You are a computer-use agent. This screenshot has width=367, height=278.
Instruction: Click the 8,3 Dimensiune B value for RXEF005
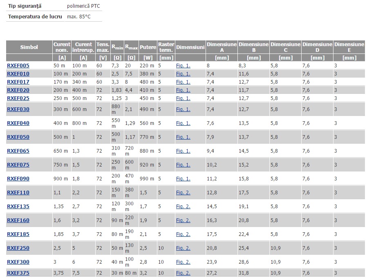click(x=242, y=66)
